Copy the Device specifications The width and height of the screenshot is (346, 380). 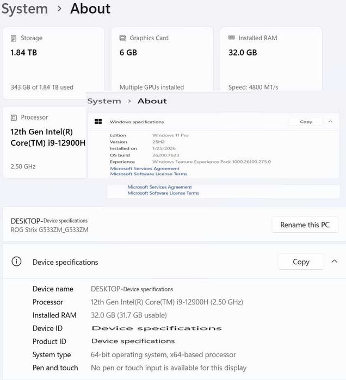[x=301, y=261]
